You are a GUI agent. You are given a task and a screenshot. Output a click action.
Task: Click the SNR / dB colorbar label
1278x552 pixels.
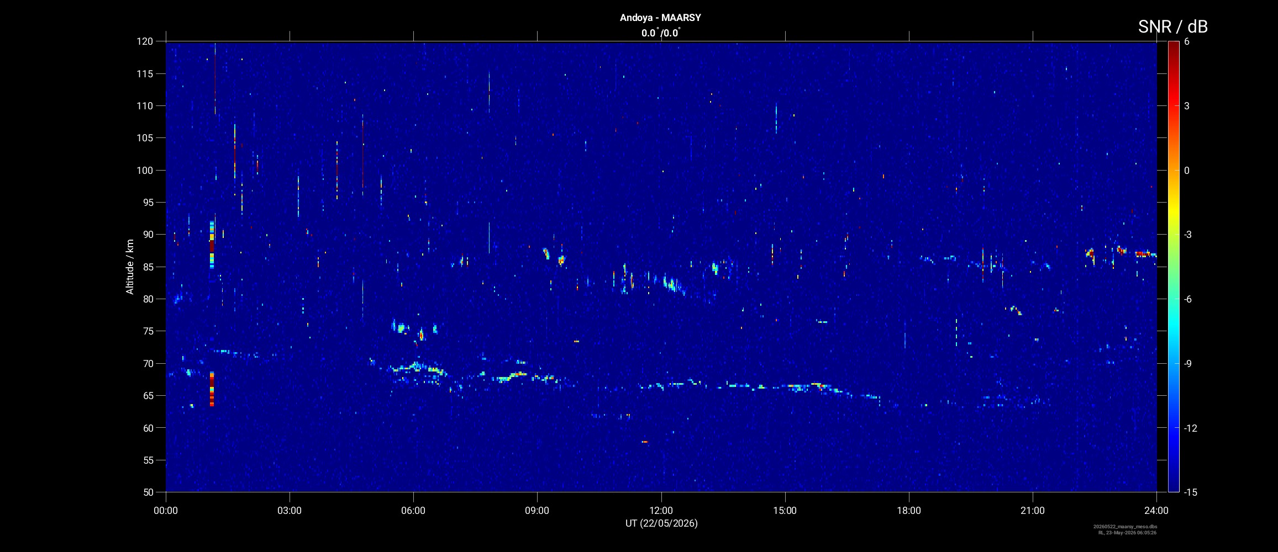coord(1173,26)
